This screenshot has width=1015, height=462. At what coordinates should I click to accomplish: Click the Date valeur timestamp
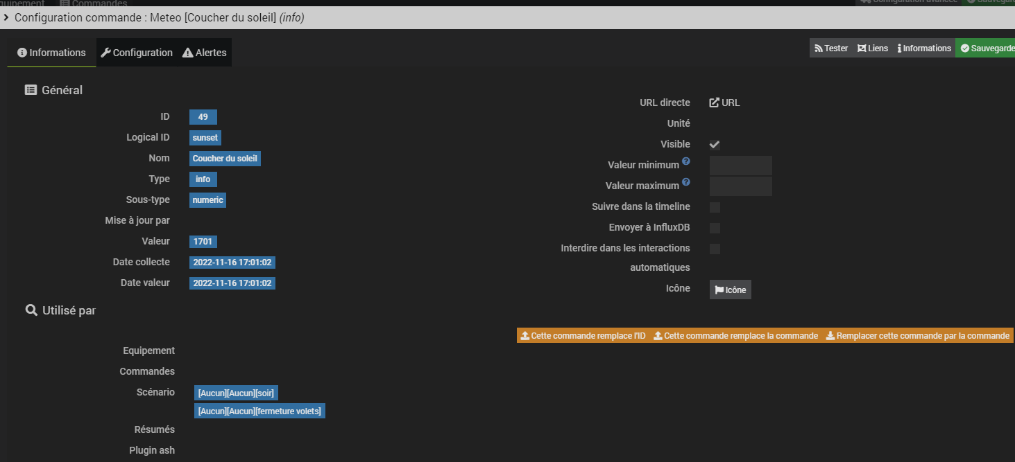click(232, 283)
